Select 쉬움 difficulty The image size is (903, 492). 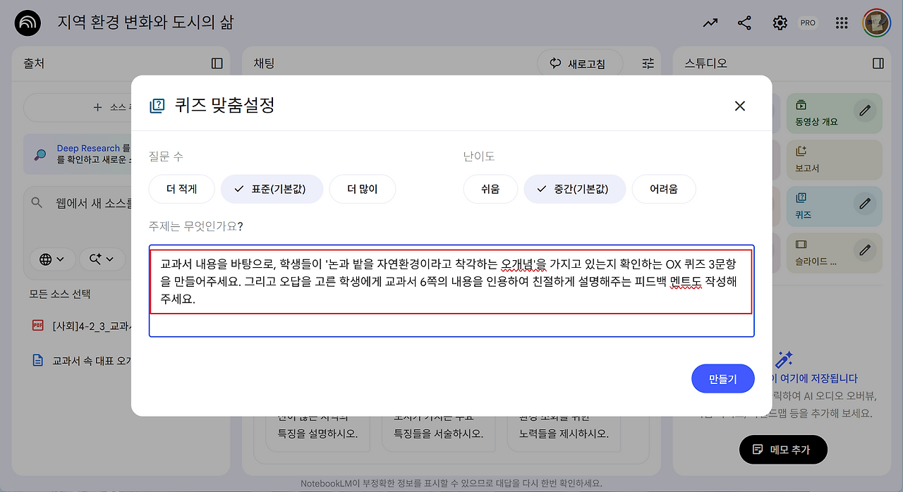[x=490, y=189]
